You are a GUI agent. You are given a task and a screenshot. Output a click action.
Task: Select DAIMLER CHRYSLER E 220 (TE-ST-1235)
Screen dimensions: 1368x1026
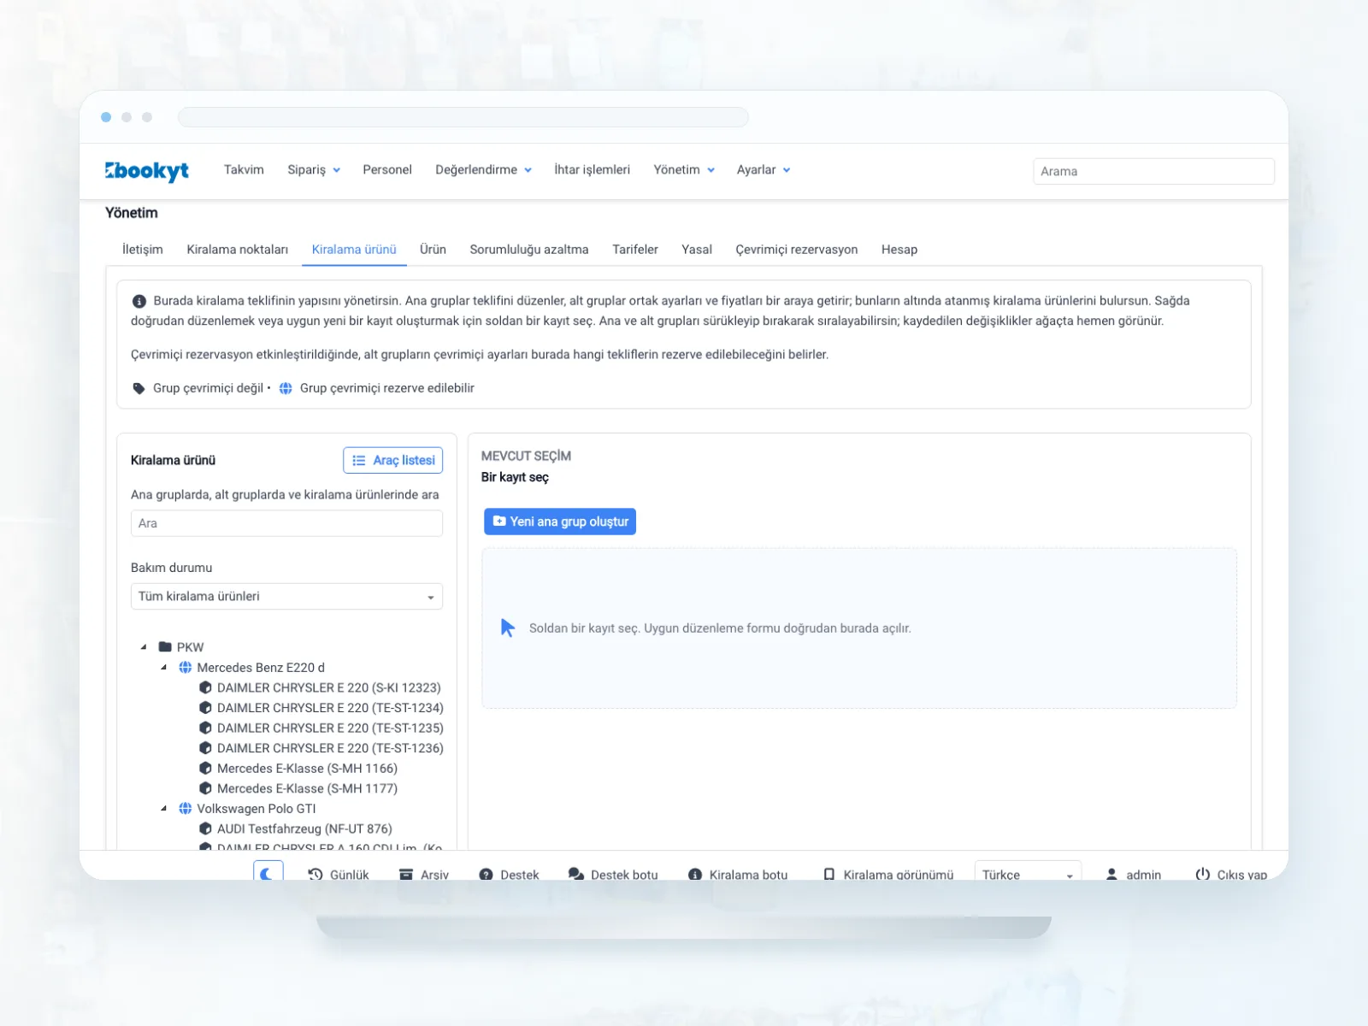(x=330, y=728)
